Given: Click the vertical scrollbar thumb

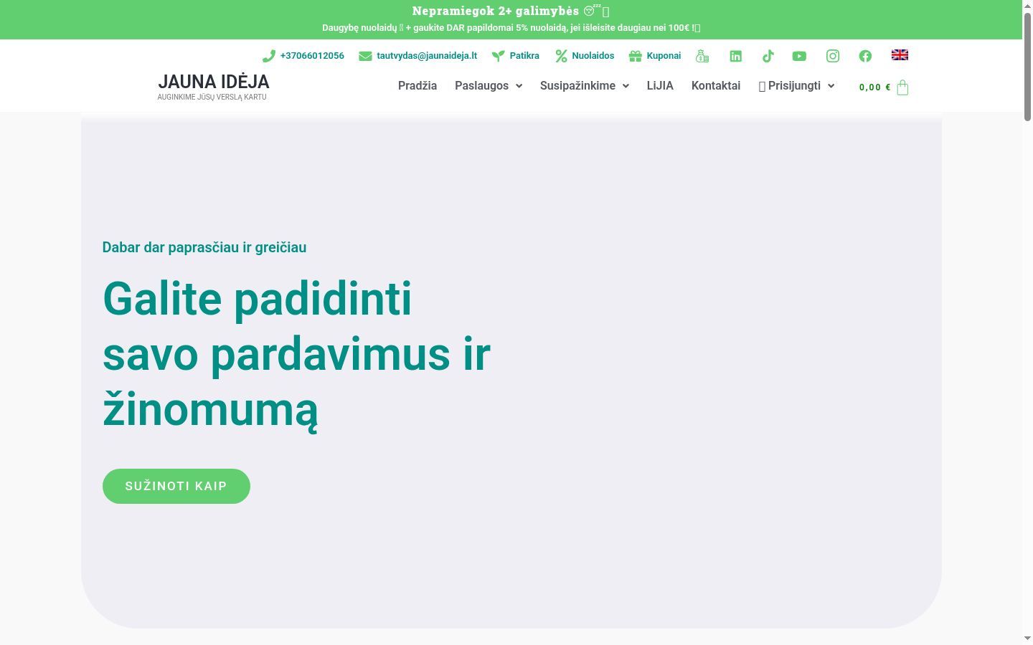Looking at the screenshot, I should pyautogui.click(x=1027, y=66).
